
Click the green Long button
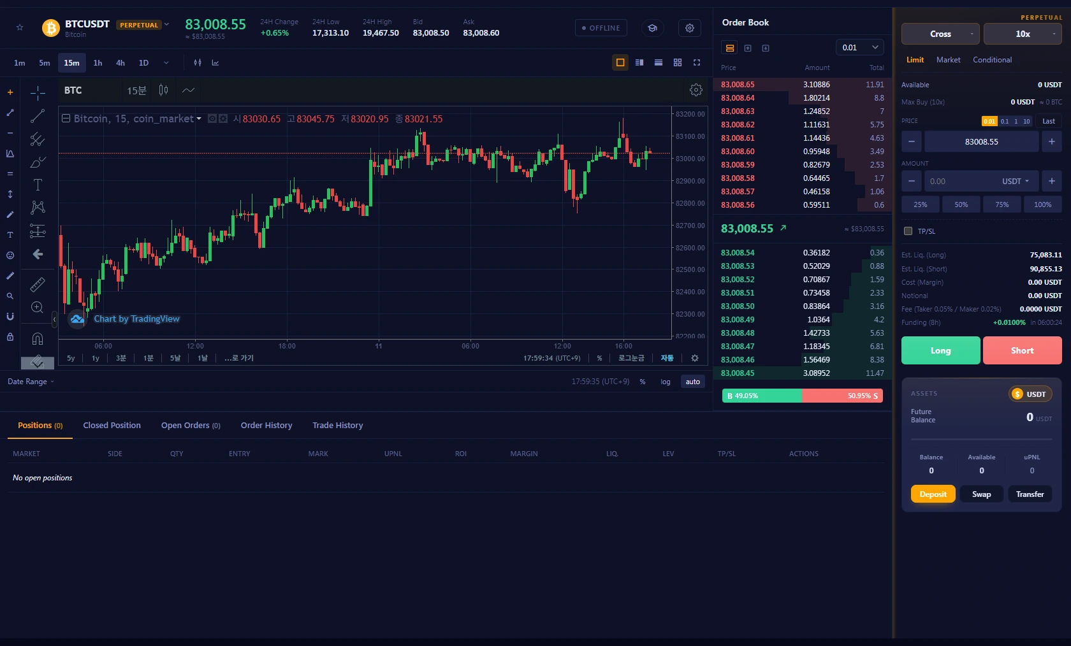(940, 350)
